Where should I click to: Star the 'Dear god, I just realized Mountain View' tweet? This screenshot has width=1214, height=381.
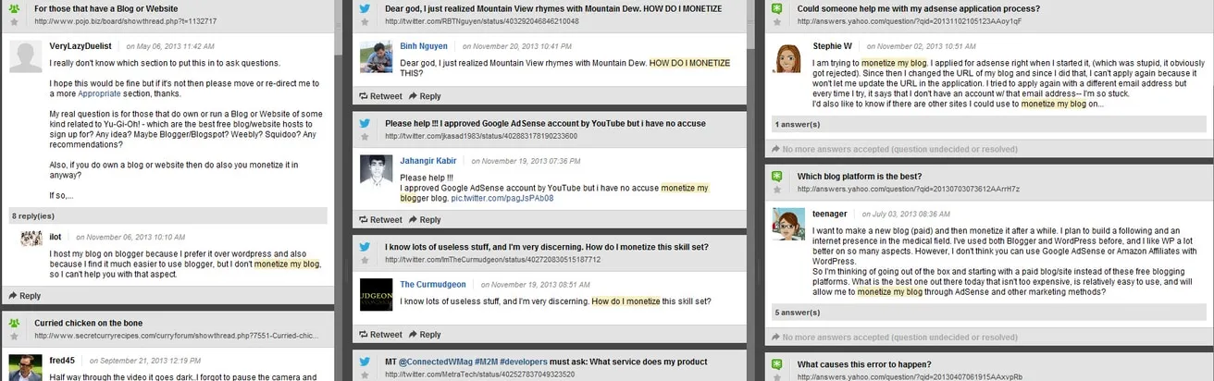[365, 20]
